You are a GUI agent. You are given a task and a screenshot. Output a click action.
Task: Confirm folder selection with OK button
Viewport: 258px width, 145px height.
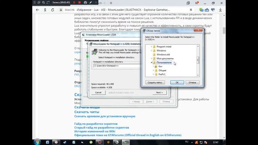177,83
